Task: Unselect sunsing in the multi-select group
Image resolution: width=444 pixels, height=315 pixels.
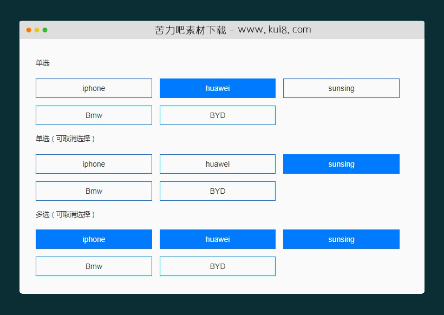Action: click(341, 239)
